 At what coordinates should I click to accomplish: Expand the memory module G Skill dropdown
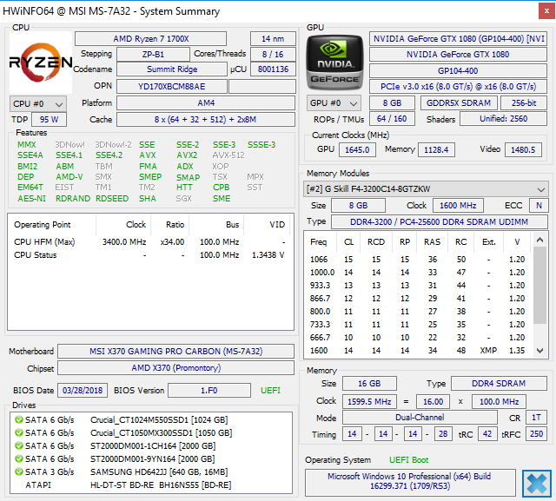[426, 188]
